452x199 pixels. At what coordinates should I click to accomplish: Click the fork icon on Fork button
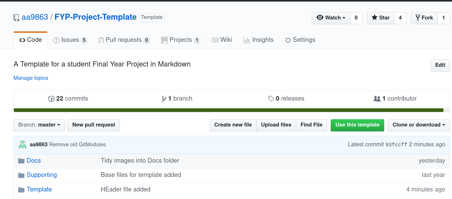pos(418,17)
